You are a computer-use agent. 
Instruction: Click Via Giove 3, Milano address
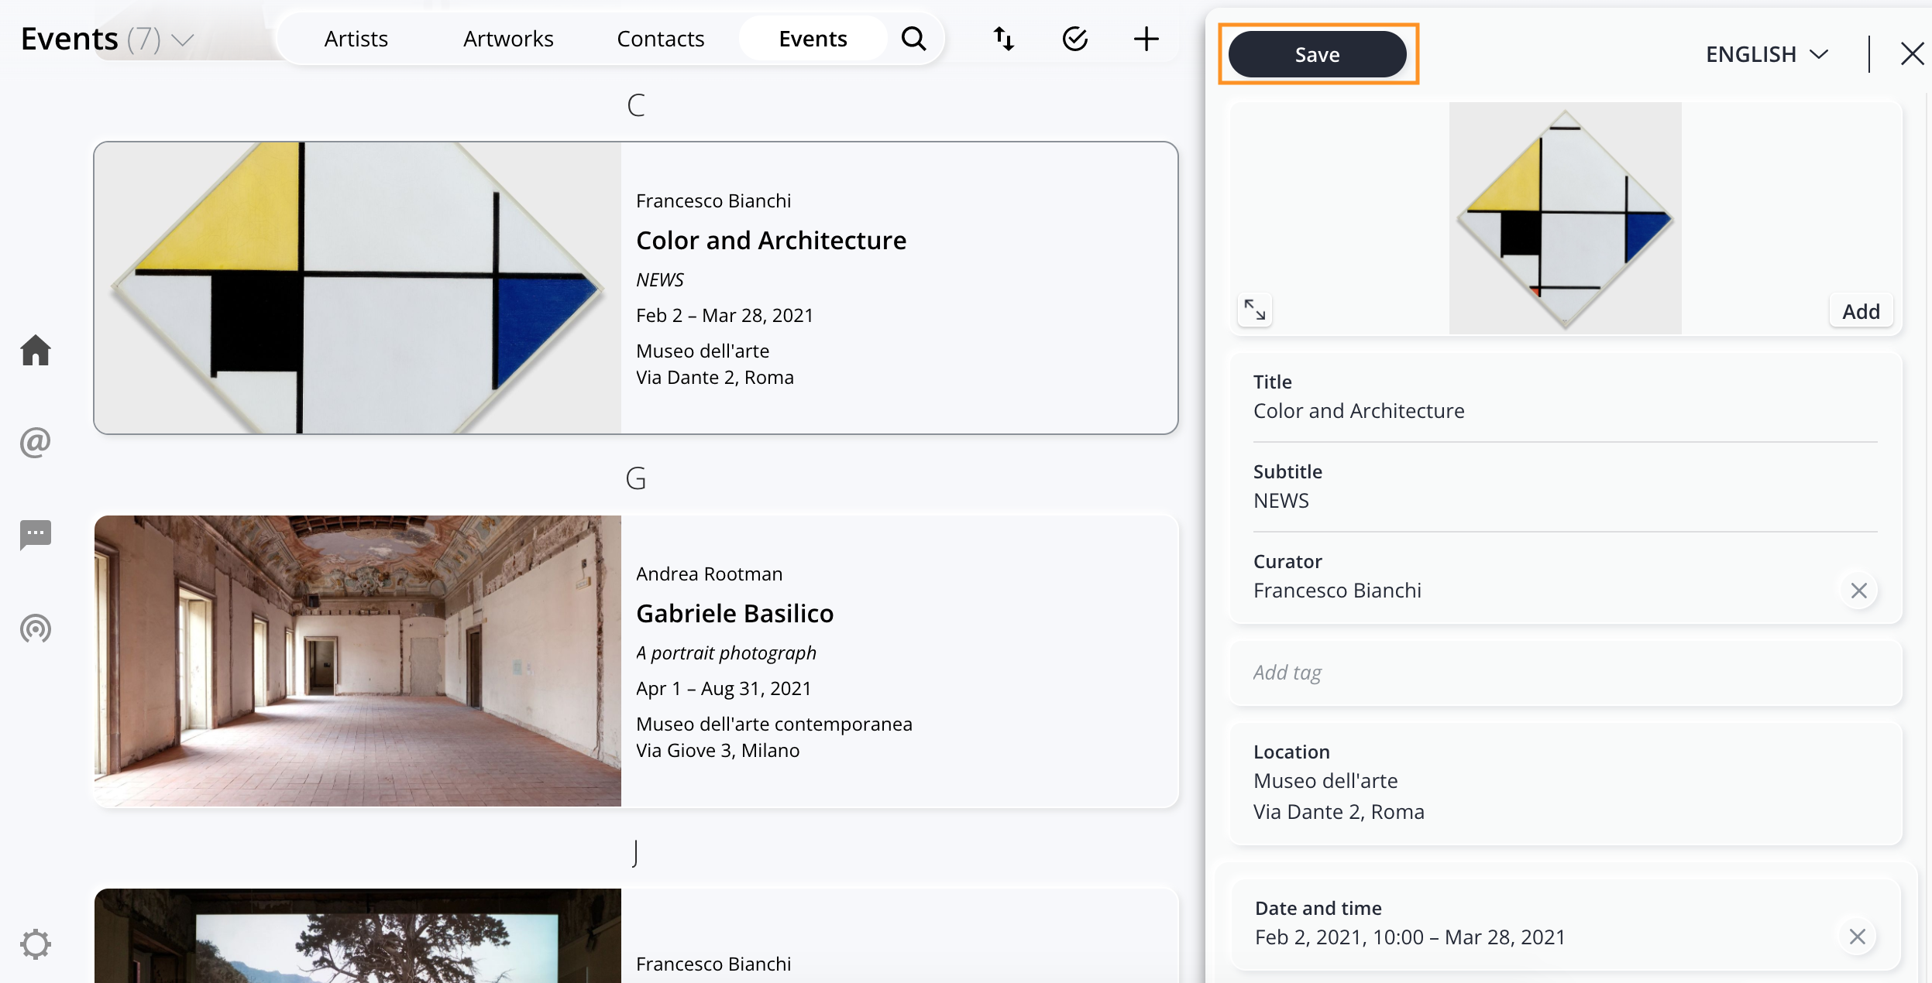(717, 751)
